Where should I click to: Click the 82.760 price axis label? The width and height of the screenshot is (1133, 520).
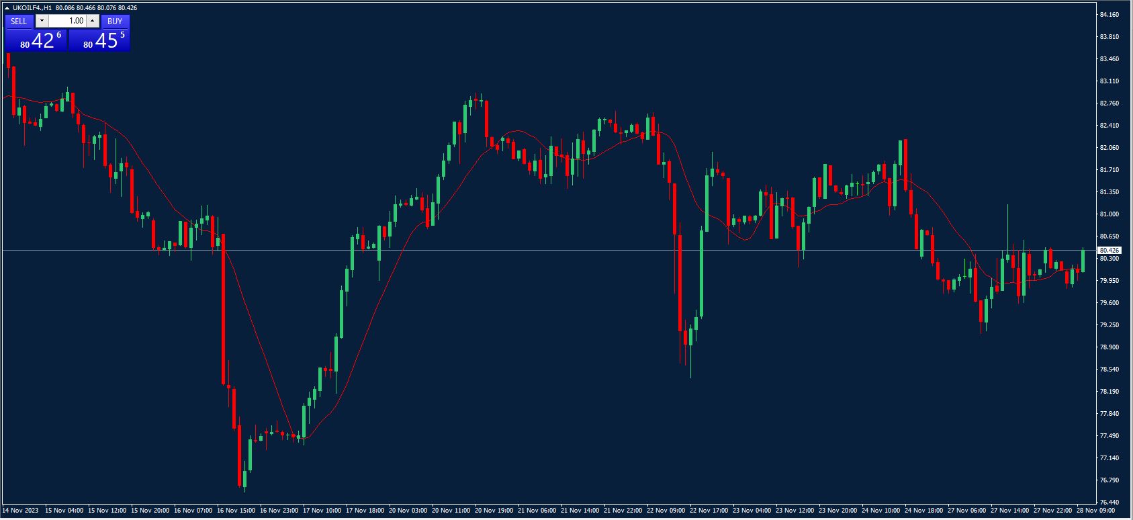1109,103
